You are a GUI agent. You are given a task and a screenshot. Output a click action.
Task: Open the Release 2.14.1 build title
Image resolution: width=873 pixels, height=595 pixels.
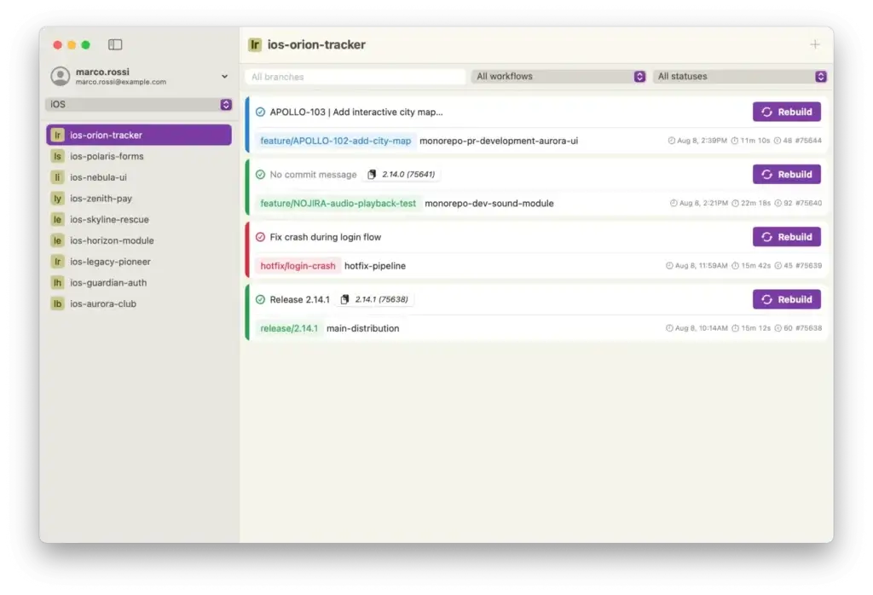[x=299, y=299]
